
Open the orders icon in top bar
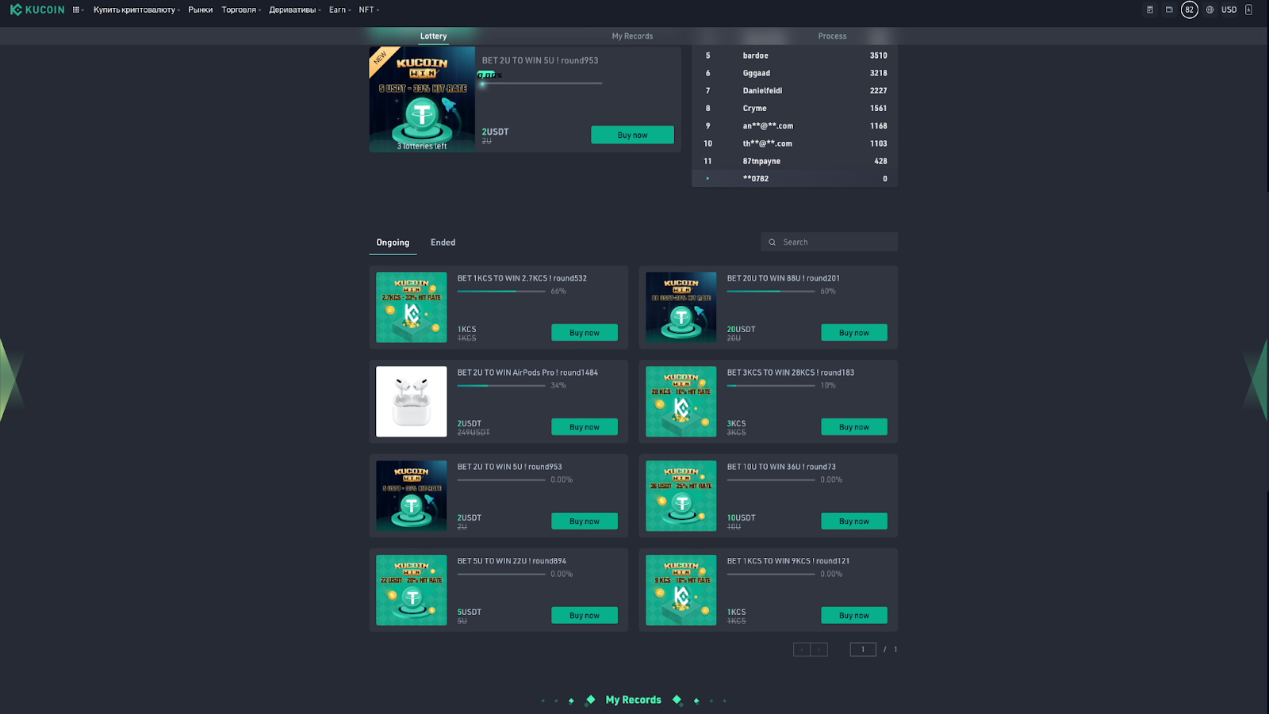point(1150,10)
